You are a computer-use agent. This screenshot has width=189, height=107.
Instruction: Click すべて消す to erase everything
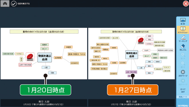(183, 90)
